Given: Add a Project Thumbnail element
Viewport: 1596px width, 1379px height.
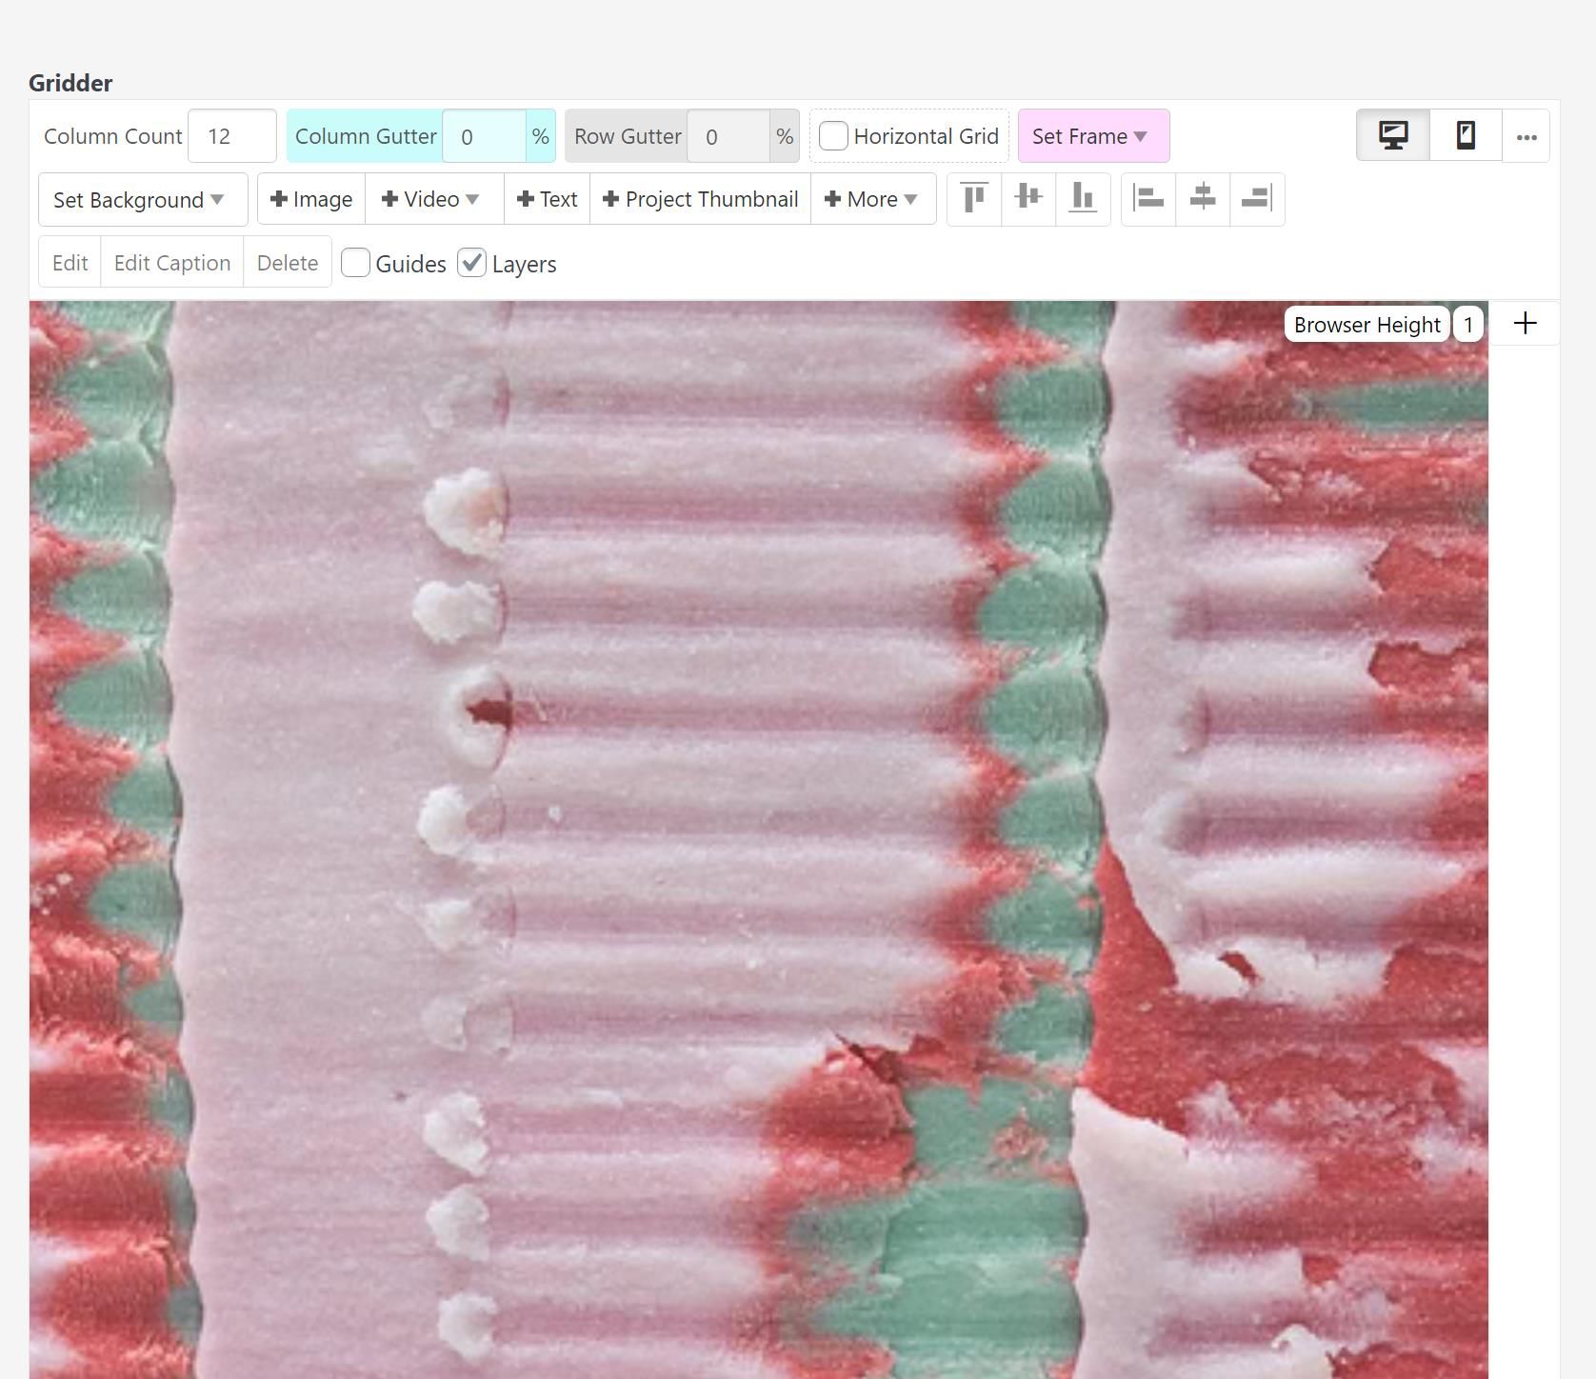Looking at the screenshot, I should pos(700,199).
